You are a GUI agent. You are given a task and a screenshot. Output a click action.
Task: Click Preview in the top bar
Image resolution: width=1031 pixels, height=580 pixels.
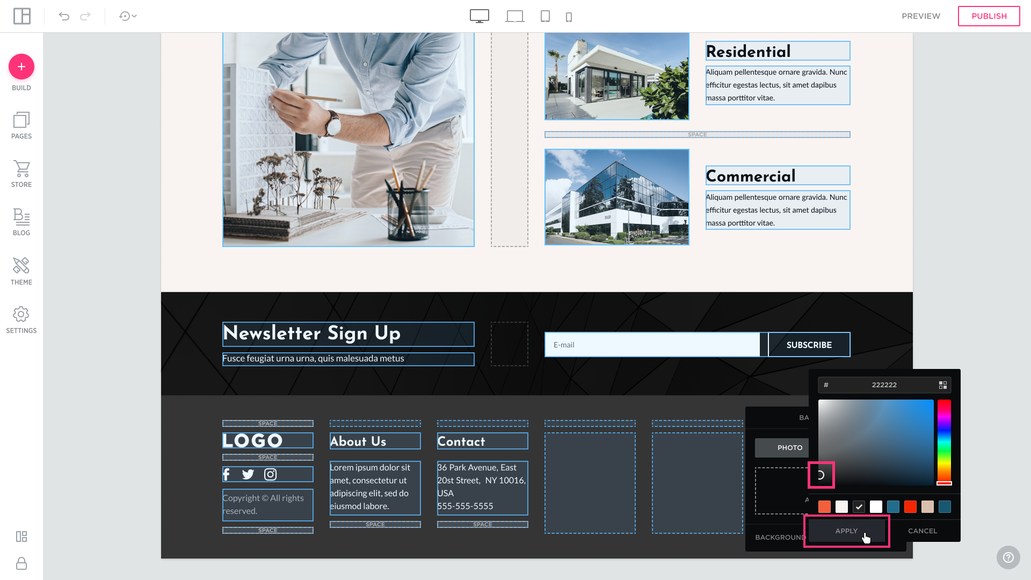(920, 16)
